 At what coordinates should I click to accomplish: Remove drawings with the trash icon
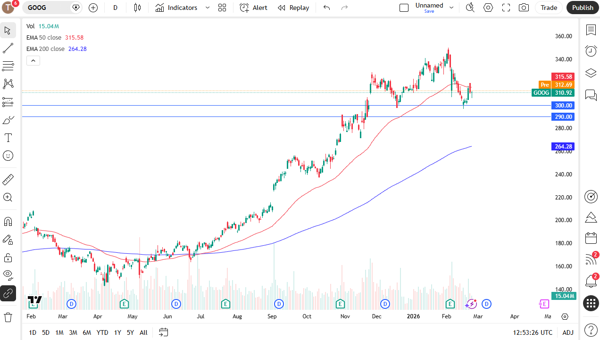8,317
